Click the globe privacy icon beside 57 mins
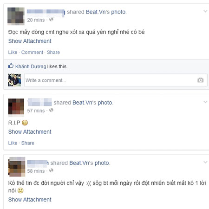209x209 pixels. point(51,110)
